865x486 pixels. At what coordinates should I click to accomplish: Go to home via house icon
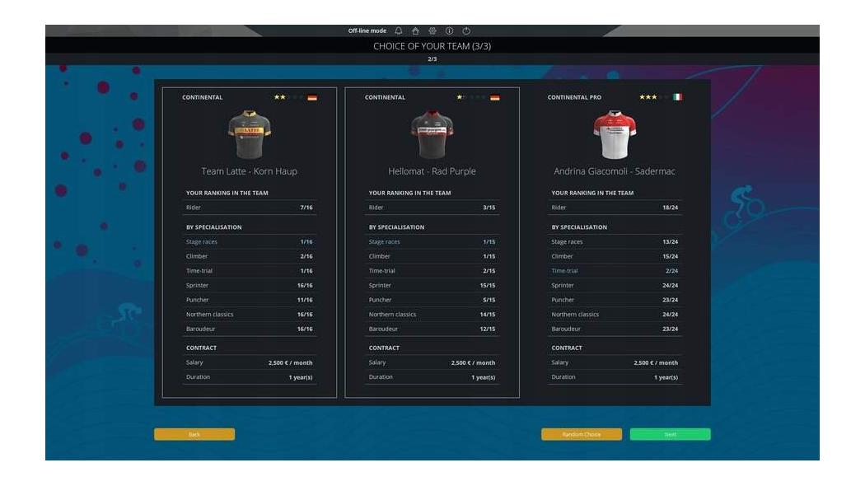tap(415, 31)
